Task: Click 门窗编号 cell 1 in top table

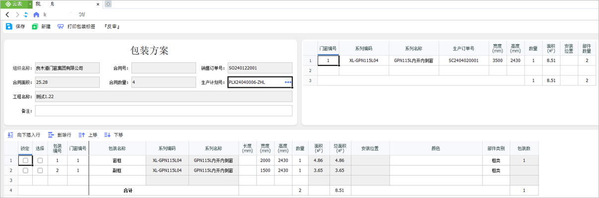Action: [x=328, y=61]
